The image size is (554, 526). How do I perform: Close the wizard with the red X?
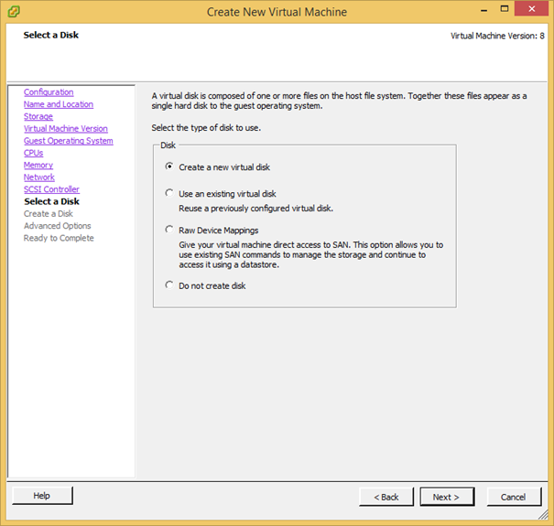(x=532, y=9)
